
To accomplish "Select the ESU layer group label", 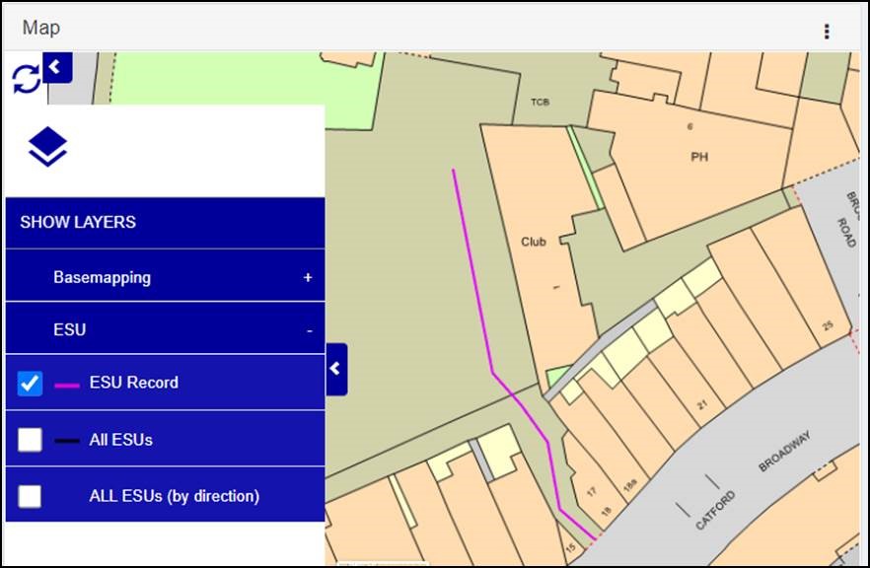I will coord(70,330).
